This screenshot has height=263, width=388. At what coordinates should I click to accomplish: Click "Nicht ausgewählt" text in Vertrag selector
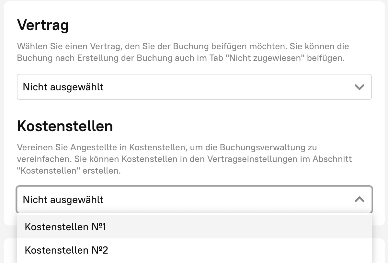[63, 87]
